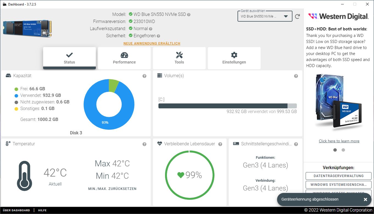Open the Einstellungen tab
Viewport: 374px width, 214px height.
tap(234, 58)
